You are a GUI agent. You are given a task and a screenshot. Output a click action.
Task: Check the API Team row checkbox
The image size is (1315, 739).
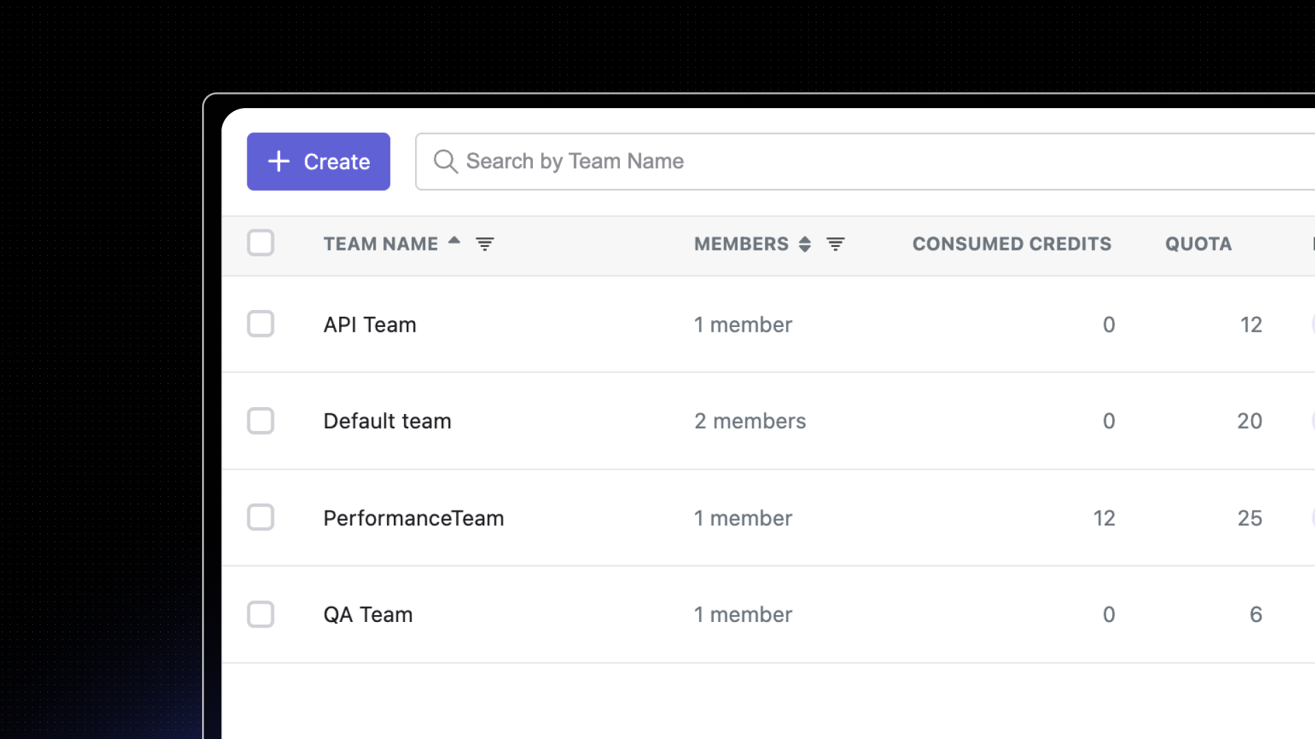[260, 324]
